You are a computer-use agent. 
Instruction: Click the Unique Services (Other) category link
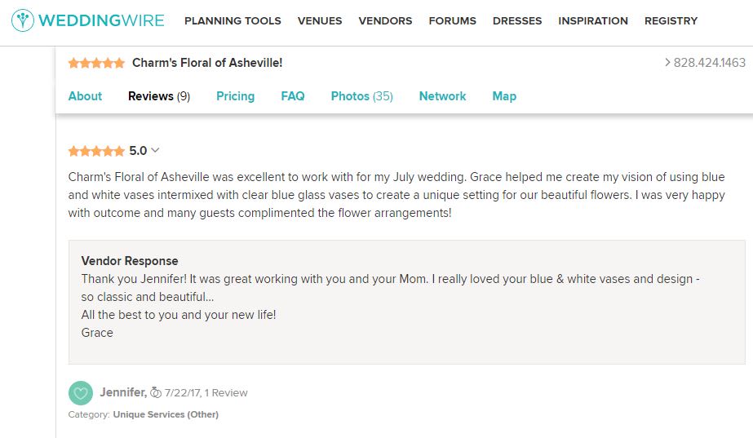[x=166, y=414]
